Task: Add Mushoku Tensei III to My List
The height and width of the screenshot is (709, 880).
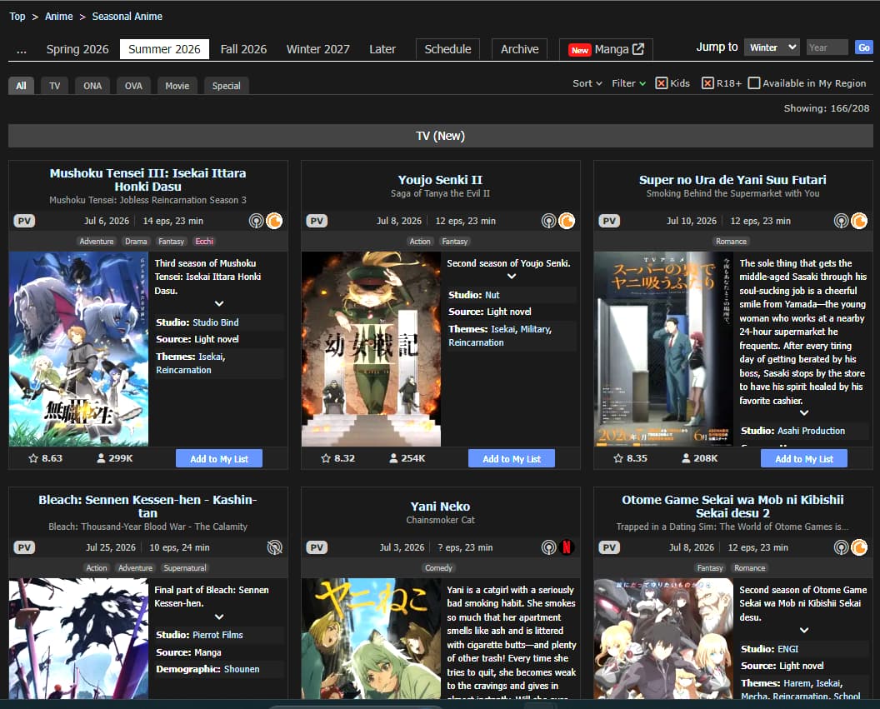Action: [x=219, y=459]
